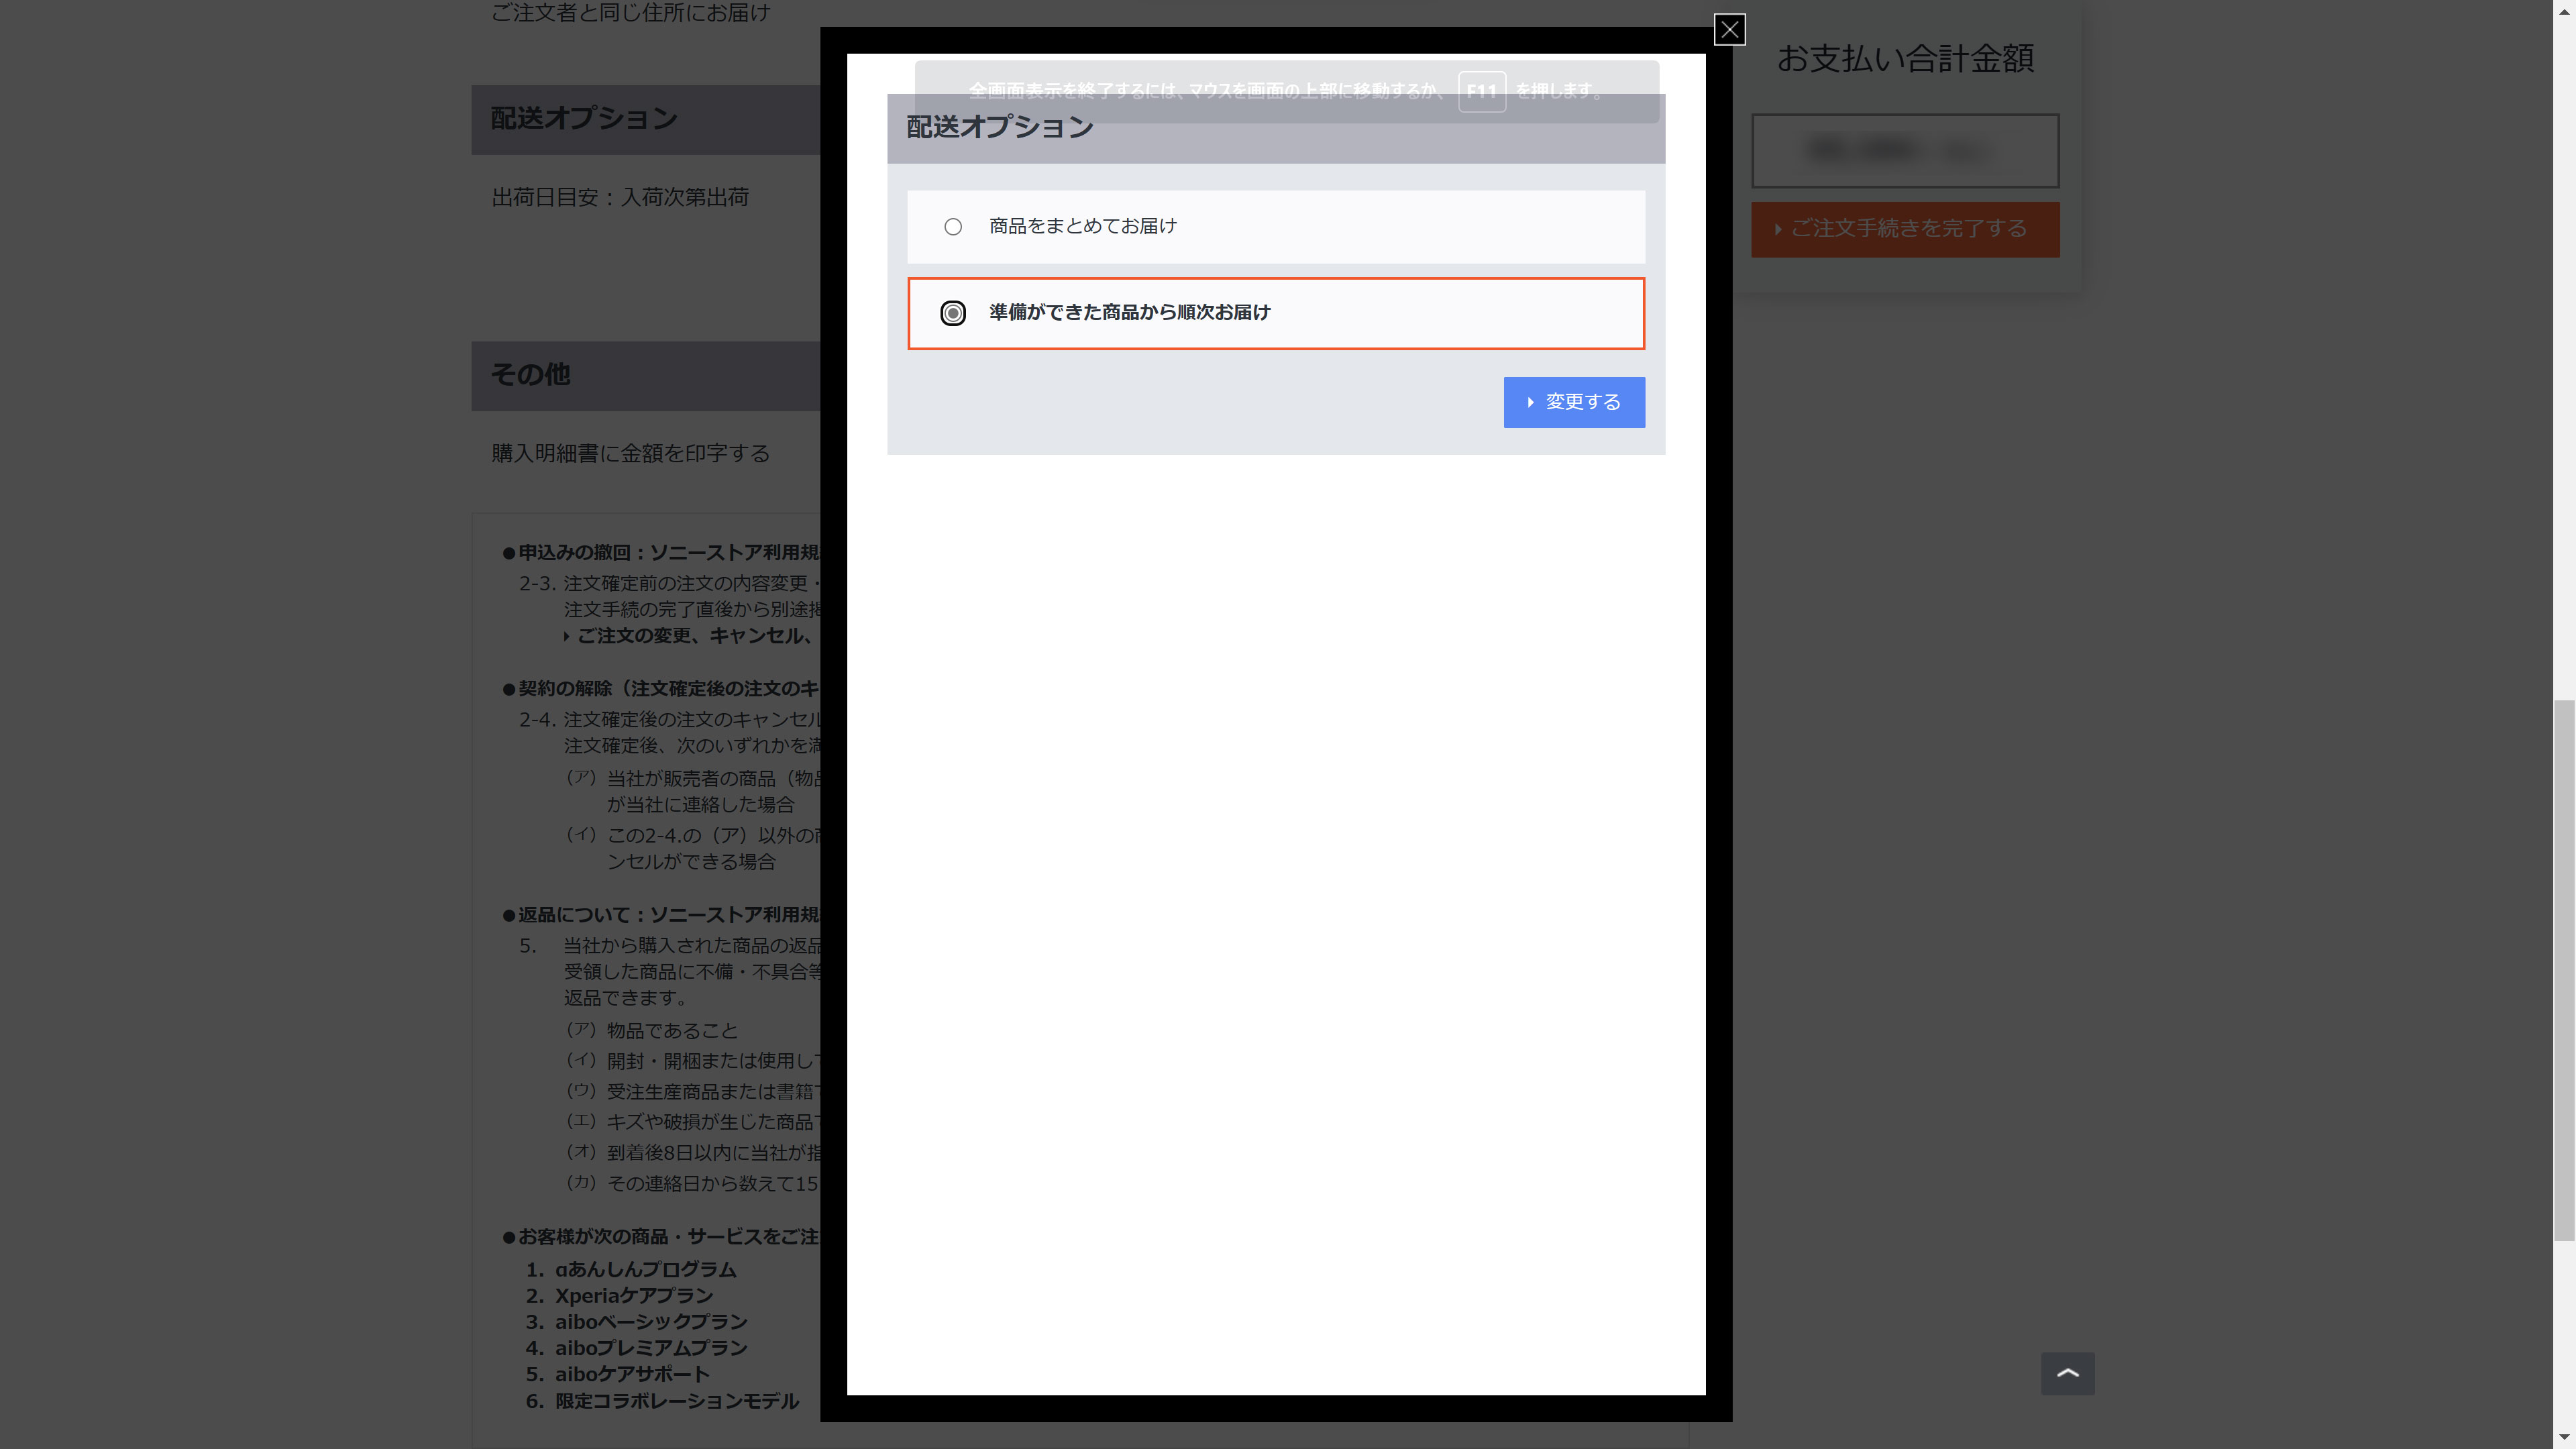Click the 商品をまとめてお届け label text
Viewport: 2576px width, 1449px height.
point(1083,227)
